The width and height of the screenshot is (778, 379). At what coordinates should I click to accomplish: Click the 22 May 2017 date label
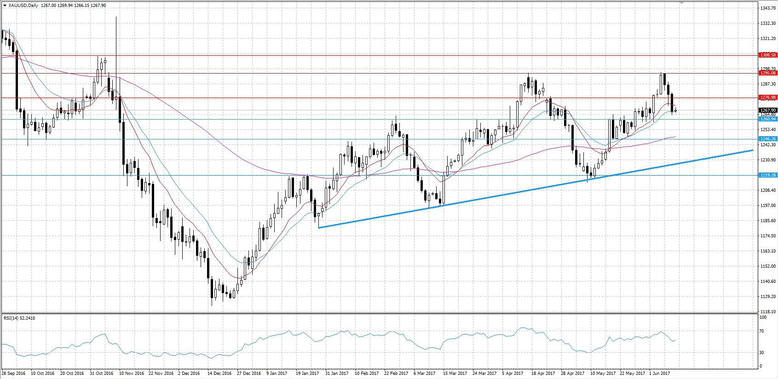click(632, 373)
